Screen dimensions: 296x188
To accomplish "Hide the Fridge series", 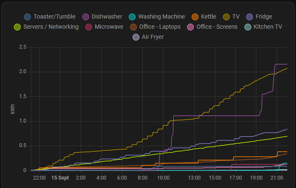I will [263, 17].
